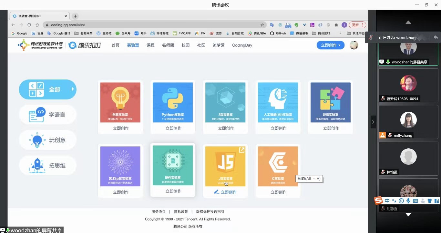Click 立即创作 under Python实验室

point(173,128)
